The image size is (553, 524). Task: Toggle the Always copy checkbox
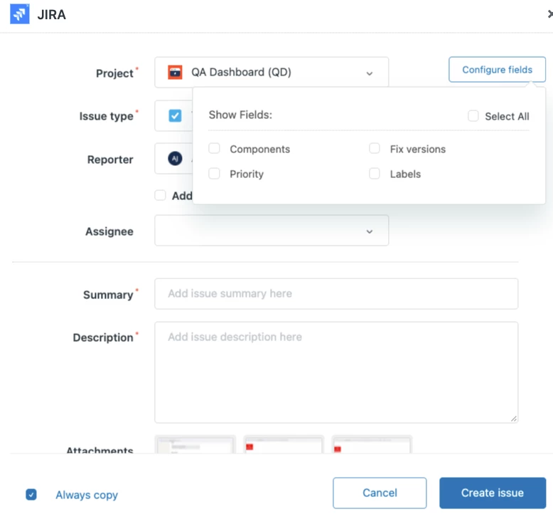click(31, 494)
